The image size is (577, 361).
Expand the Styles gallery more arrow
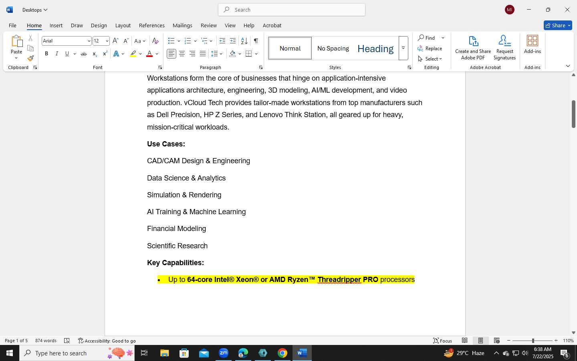(403, 48)
